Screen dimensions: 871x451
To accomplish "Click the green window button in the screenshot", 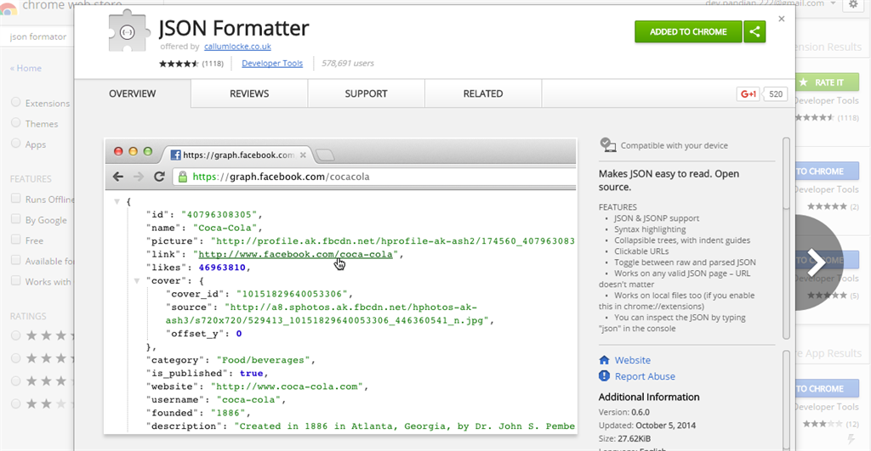I will tap(148, 151).
